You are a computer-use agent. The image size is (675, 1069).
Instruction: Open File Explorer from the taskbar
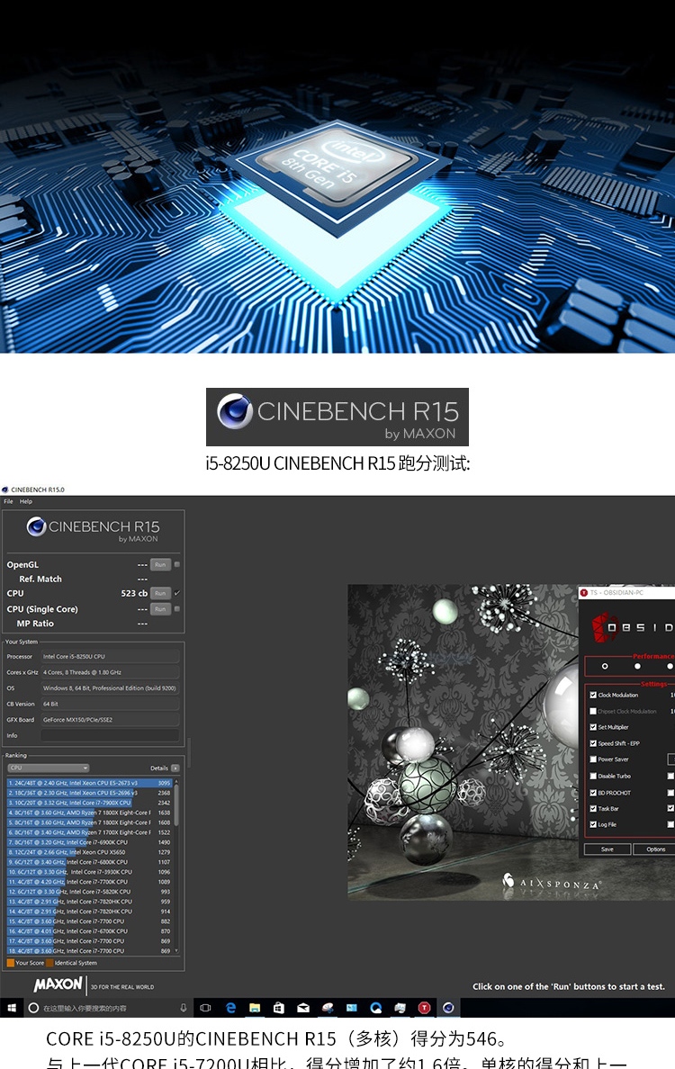coord(255,1008)
